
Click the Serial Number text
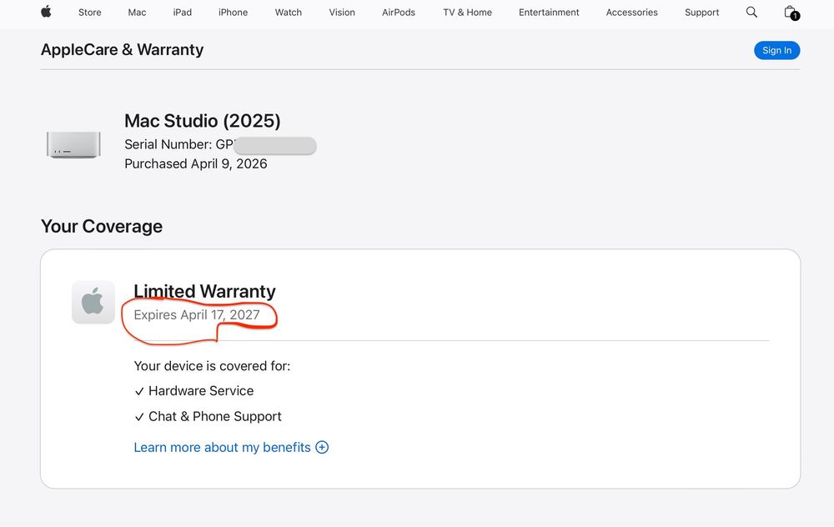(x=178, y=144)
